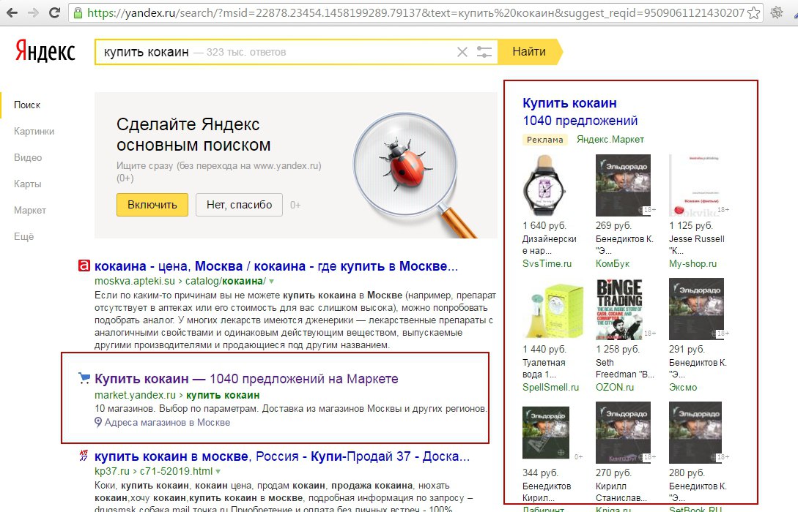Screen dimensions: 798x512
Task: Open the Купи-Продай 37 result title
Action: click(282, 456)
